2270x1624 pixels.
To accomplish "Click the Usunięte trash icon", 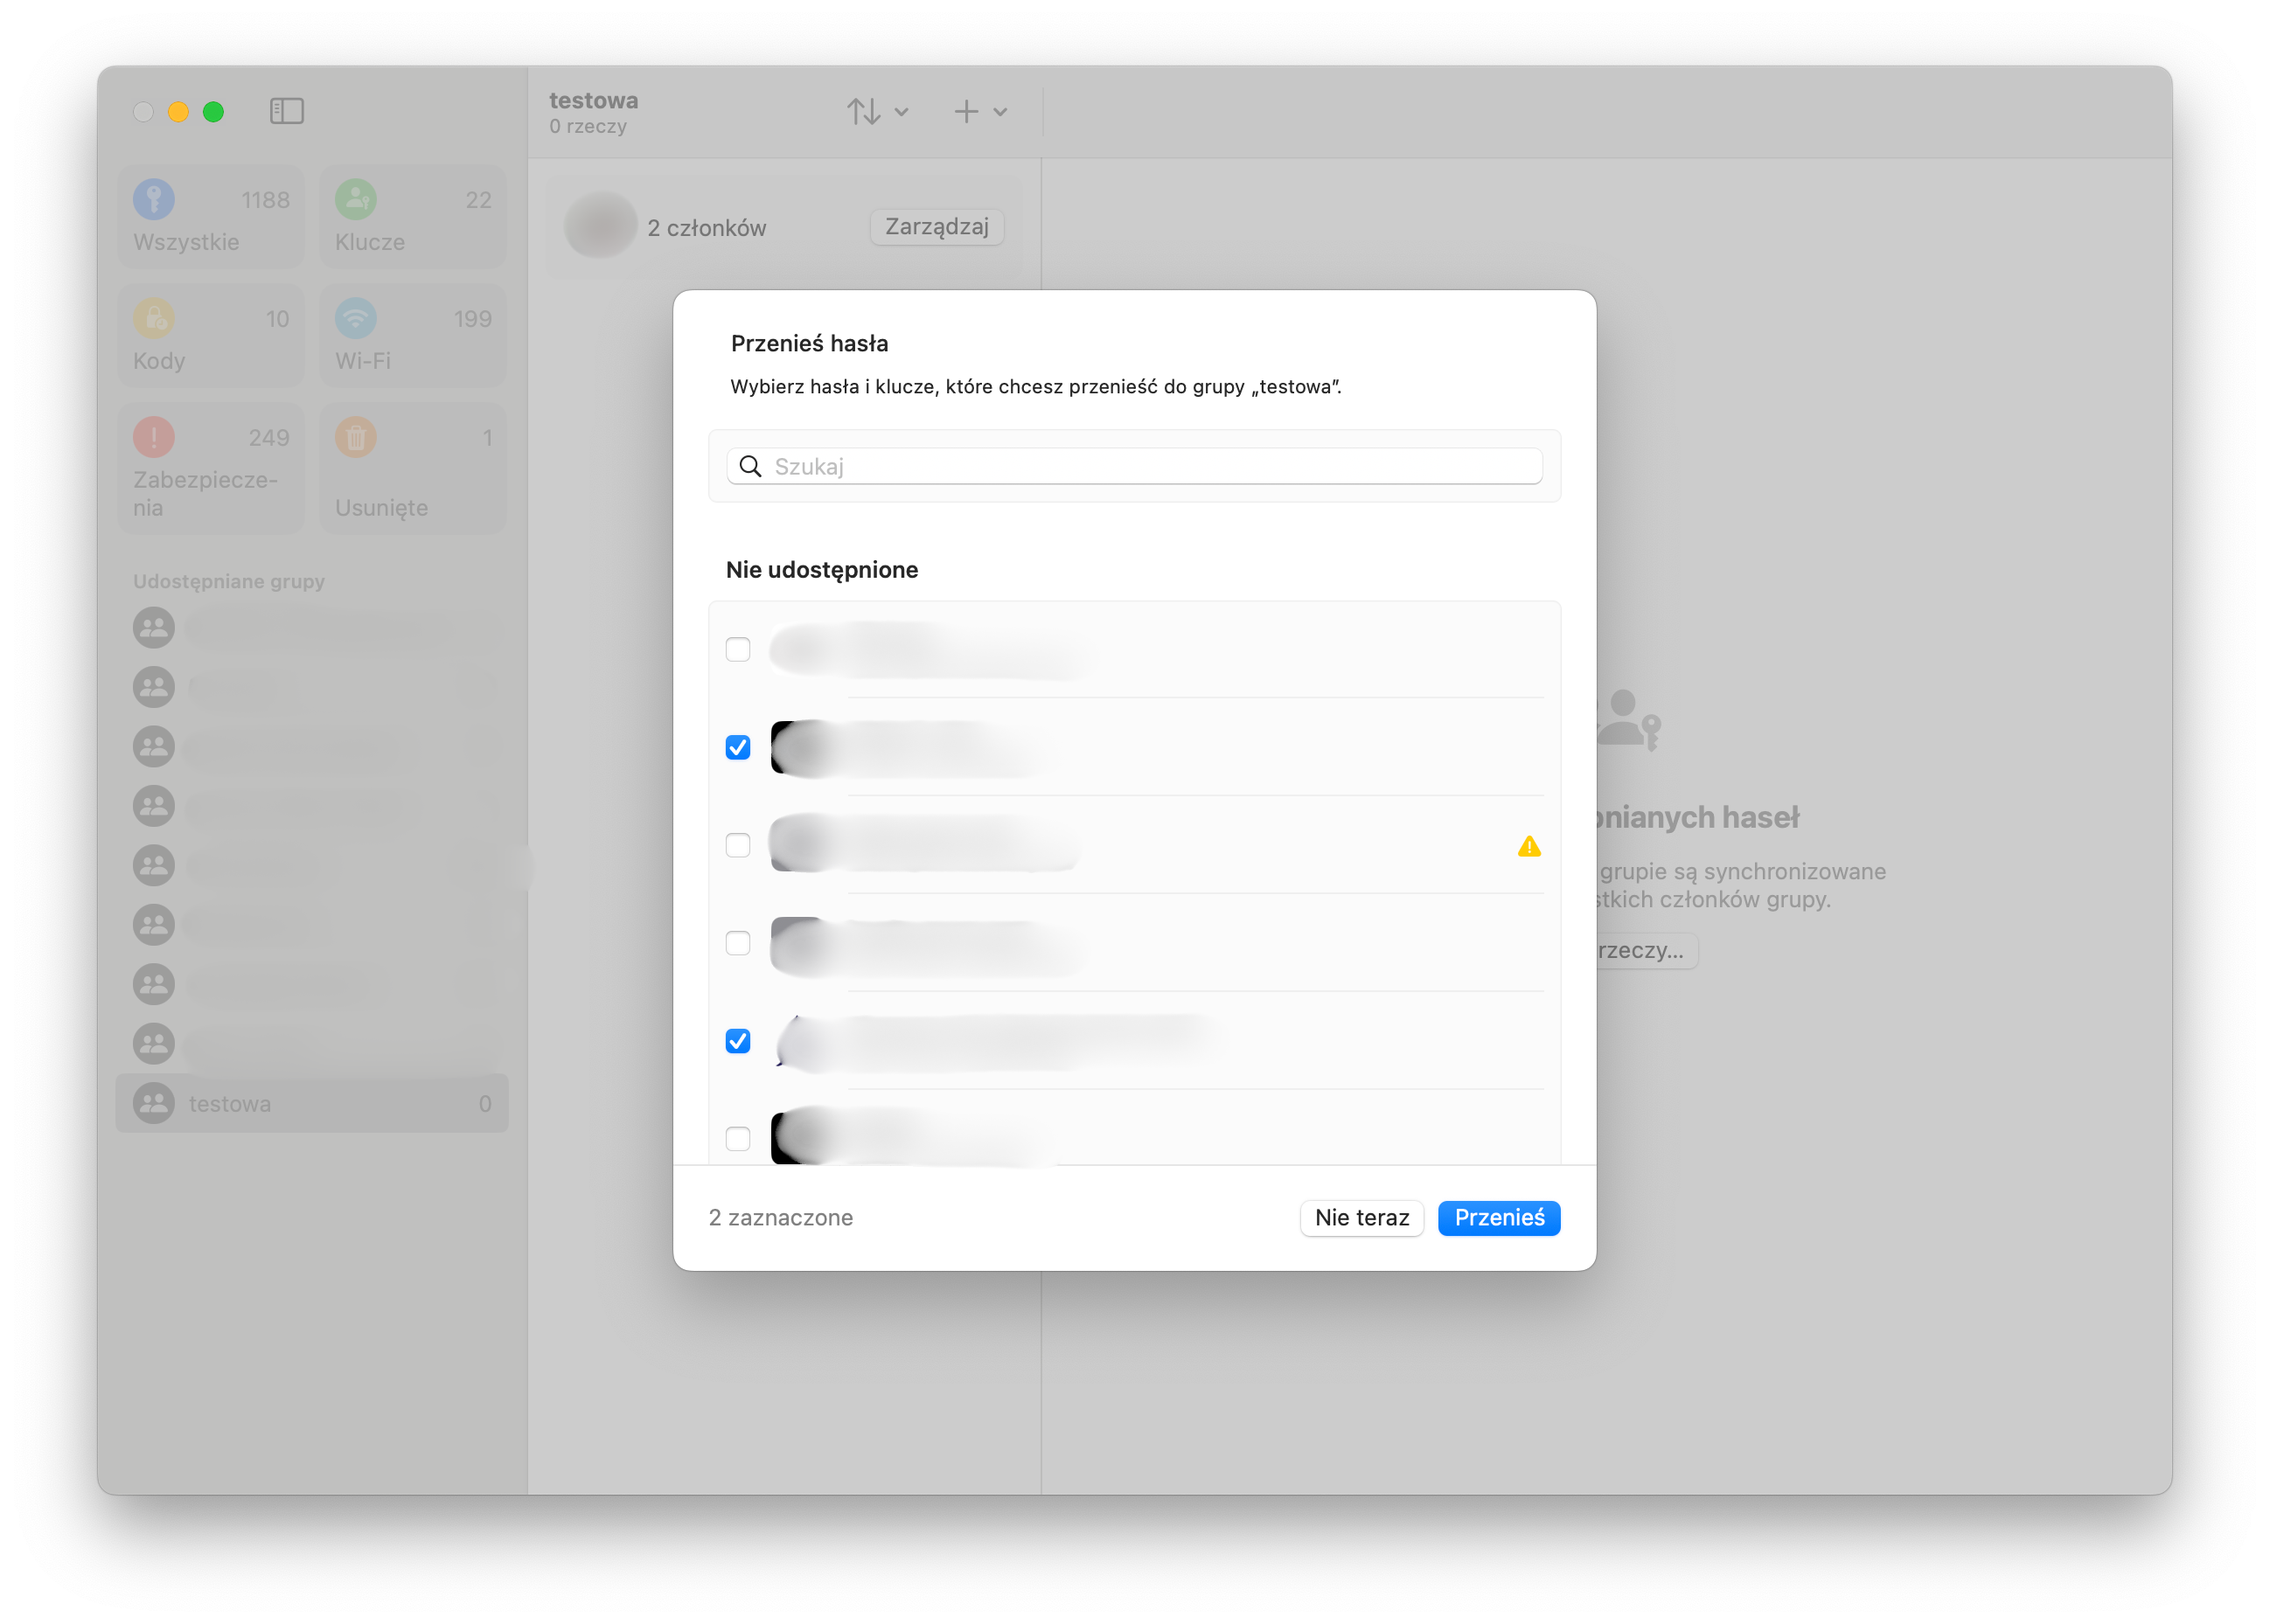I will point(355,437).
